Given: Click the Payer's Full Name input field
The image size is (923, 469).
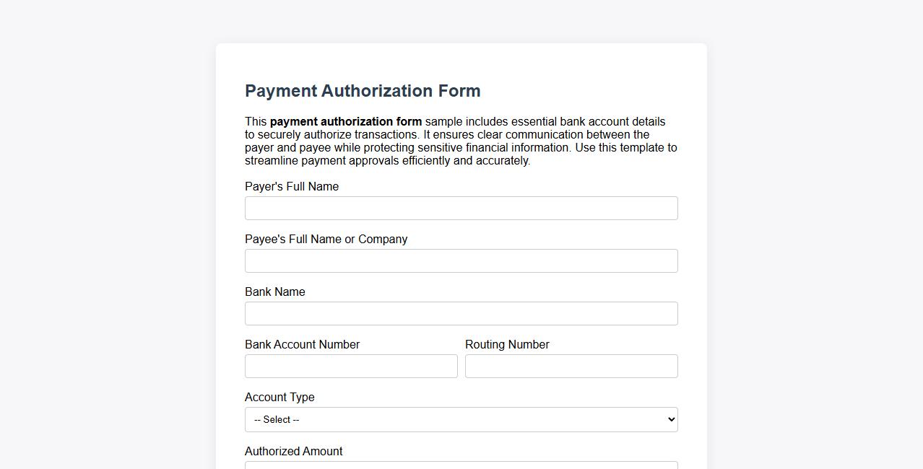Looking at the screenshot, I should (x=461, y=208).
